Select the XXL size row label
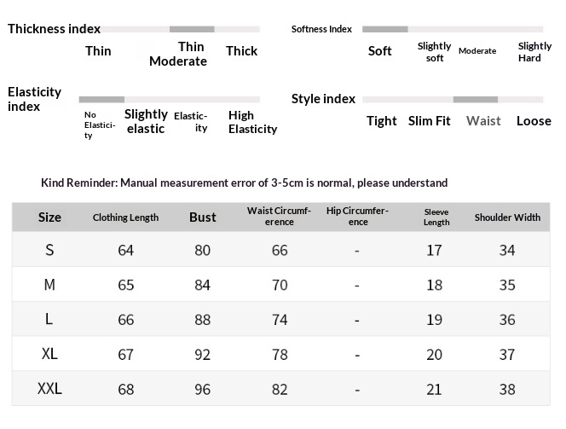This screenshot has width=566, height=429. 49,389
